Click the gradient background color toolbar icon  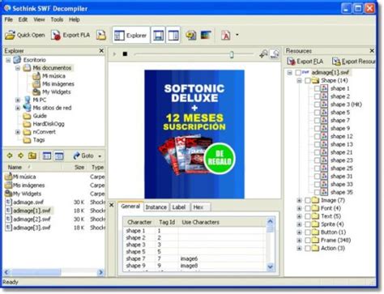[206, 35]
